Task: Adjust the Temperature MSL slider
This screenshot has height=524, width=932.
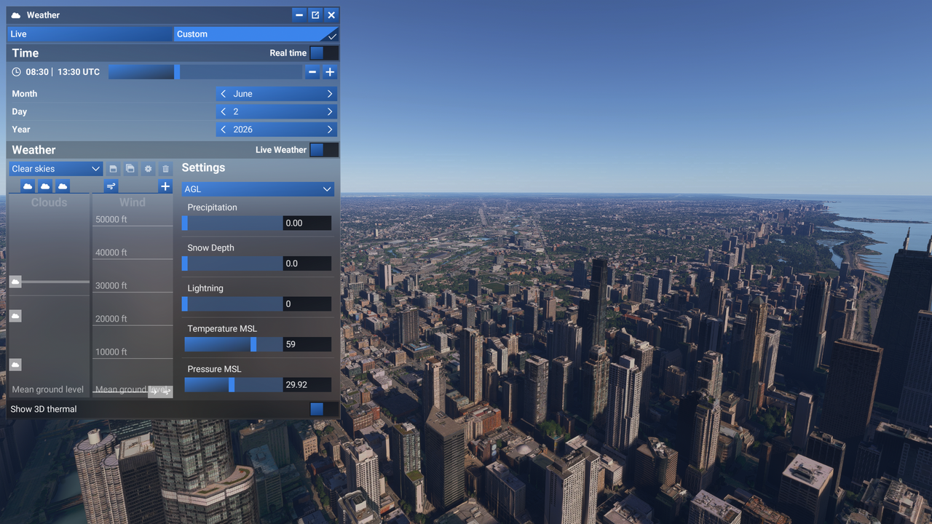Action: coord(232,344)
